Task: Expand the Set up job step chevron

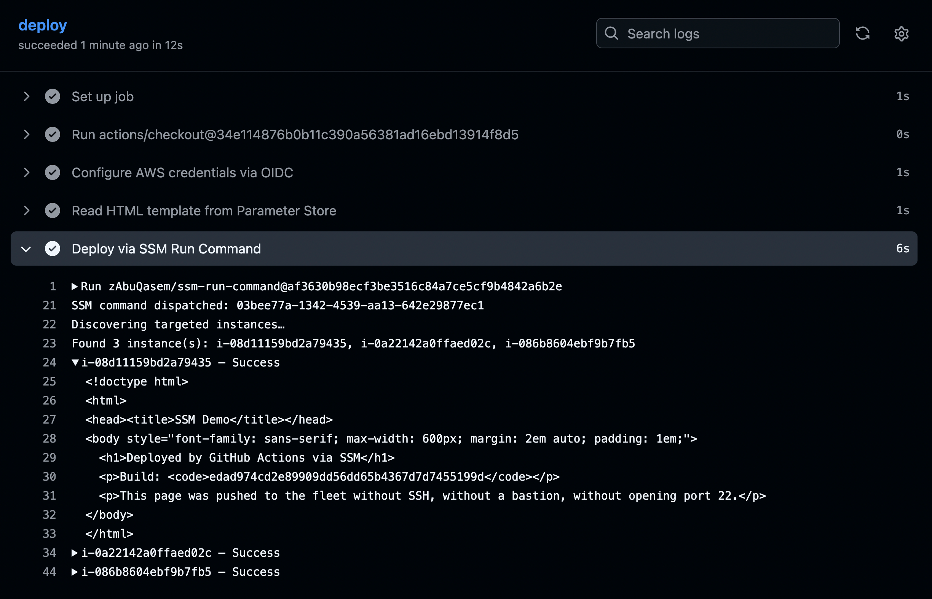Action: (26, 96)
